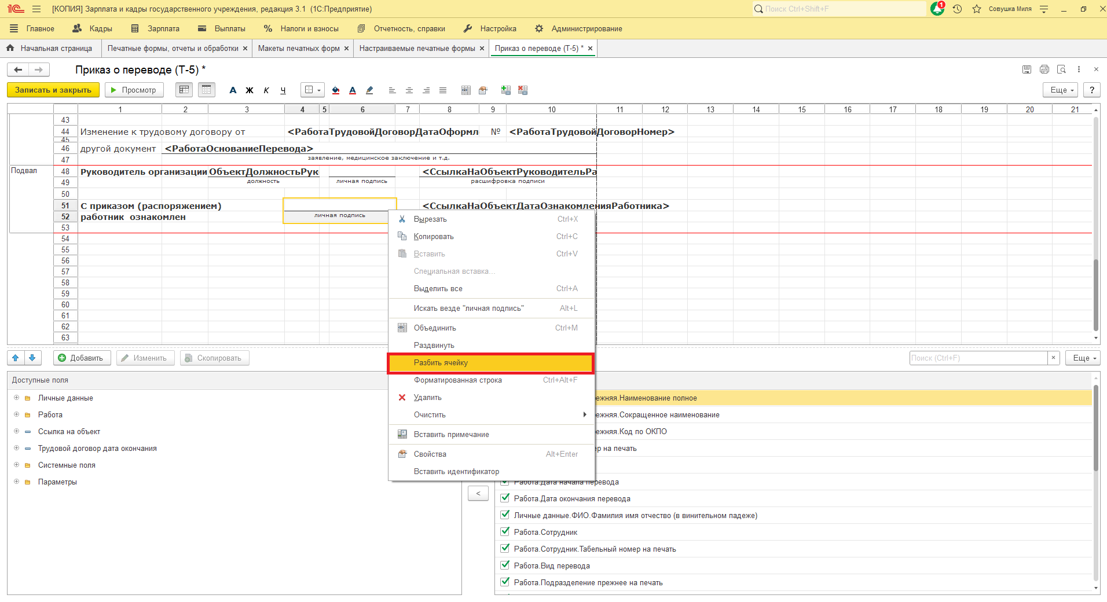Expand the Ссылка на объект node
Image resolution: width=1107 pixels, height=602 pixels.
16,431
